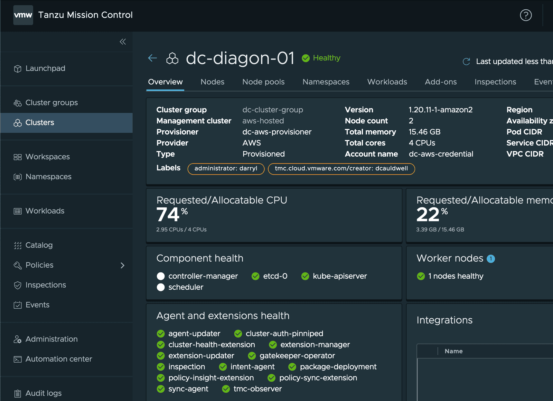Screen dimensions: 553x401
Task: Switch to the Nodes tab
Action: (x=212, y=82)
